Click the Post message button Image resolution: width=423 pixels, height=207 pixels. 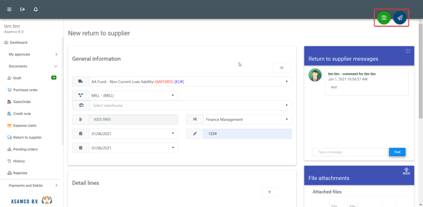[397, 152]
